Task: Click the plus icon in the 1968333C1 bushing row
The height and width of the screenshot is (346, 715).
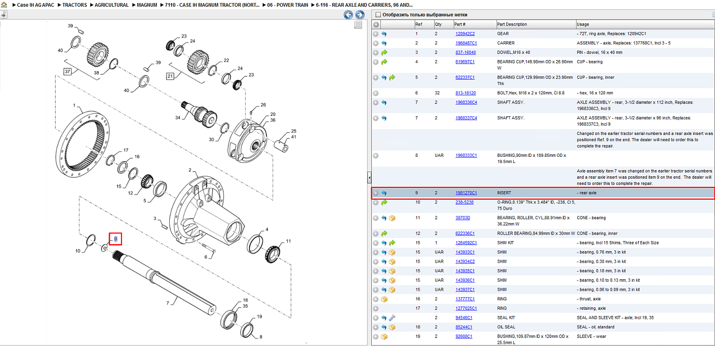Action: [376, 155]
